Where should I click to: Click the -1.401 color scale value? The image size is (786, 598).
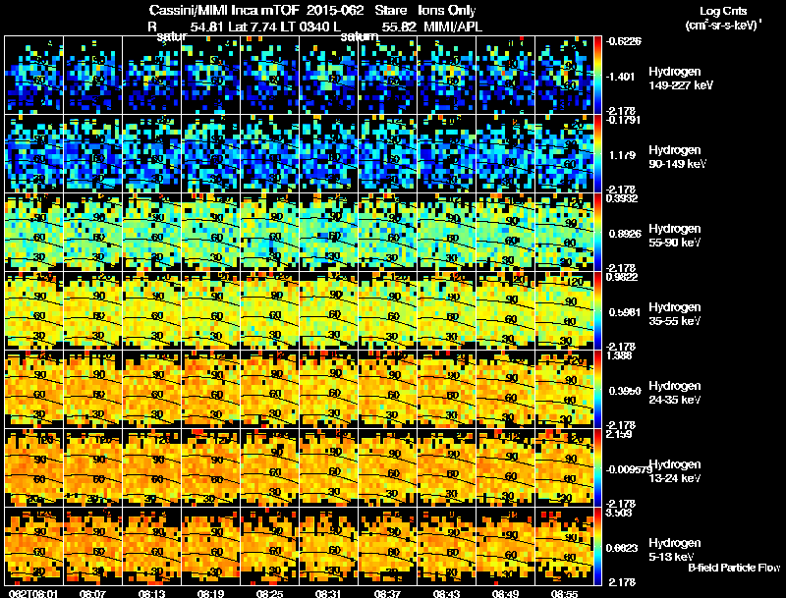click(621, 77)
